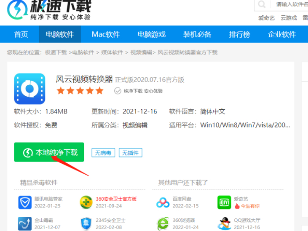308x231 pixels.
Task: Click the 1.84MB file size value
Action: pyautogui.click(x=56, y=112)
